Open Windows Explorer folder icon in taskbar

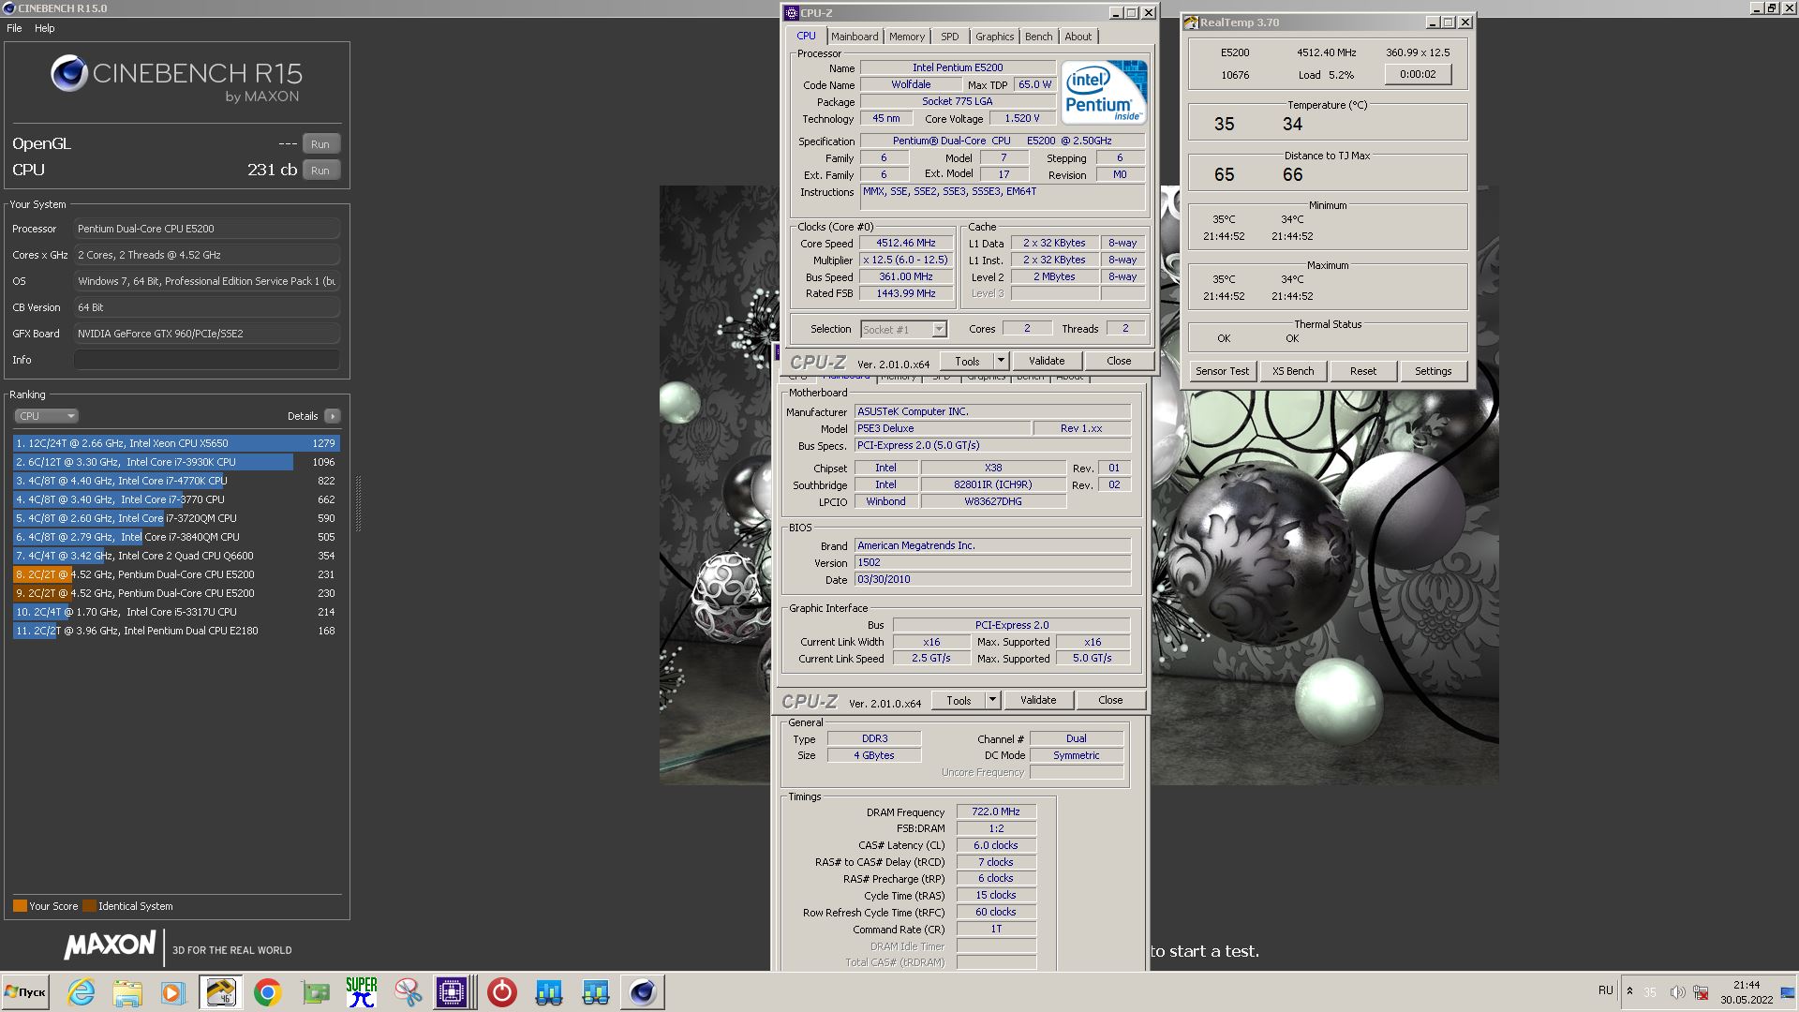pos(127,992)
